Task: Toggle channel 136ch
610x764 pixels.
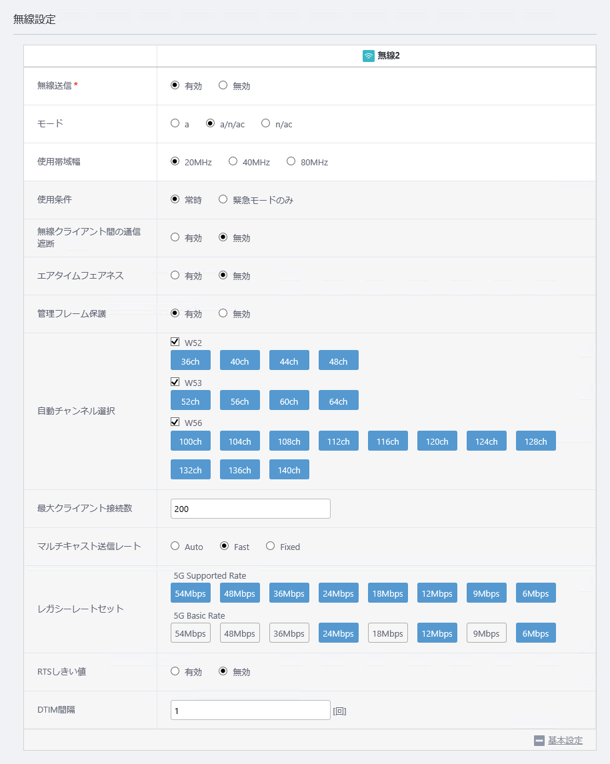Action: [x=240, y=470]
